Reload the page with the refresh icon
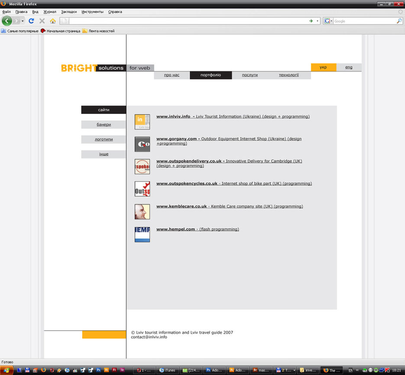 (31, 21)
